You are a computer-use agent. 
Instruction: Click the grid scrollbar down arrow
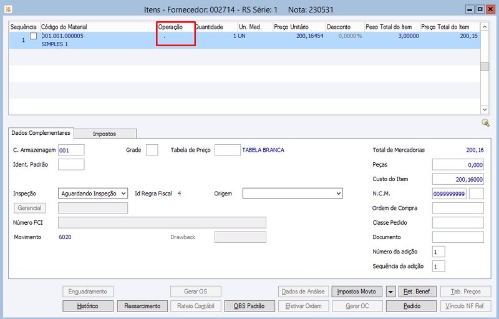(x=485, y=109)
